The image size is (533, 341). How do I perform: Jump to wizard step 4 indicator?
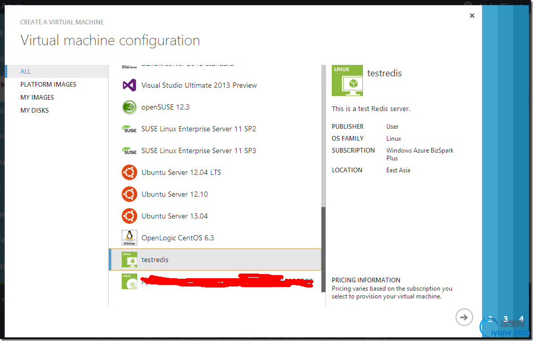[x=521, y=319]
